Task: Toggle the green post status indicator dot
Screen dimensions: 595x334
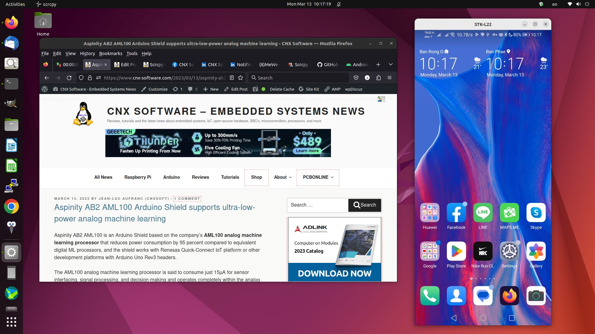Action: (264, 89)
